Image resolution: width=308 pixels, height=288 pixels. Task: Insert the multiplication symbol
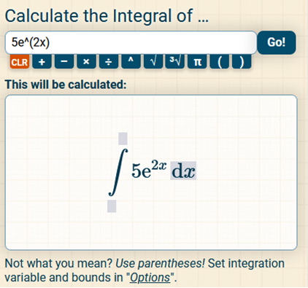point(86,62)
